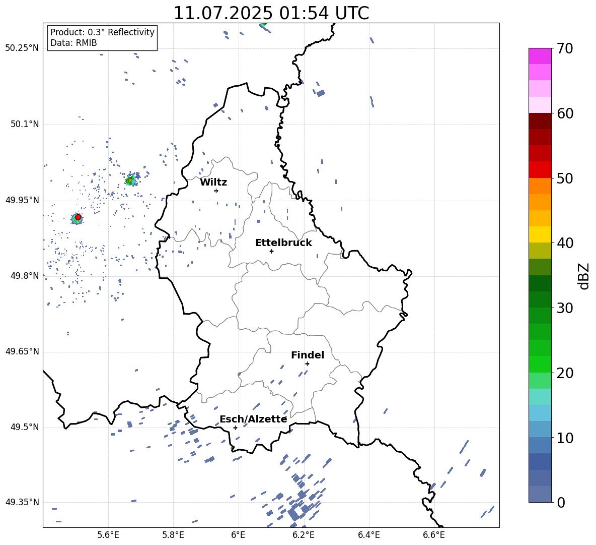Click the cross marker below Esch/Alzette

[235, 428]
